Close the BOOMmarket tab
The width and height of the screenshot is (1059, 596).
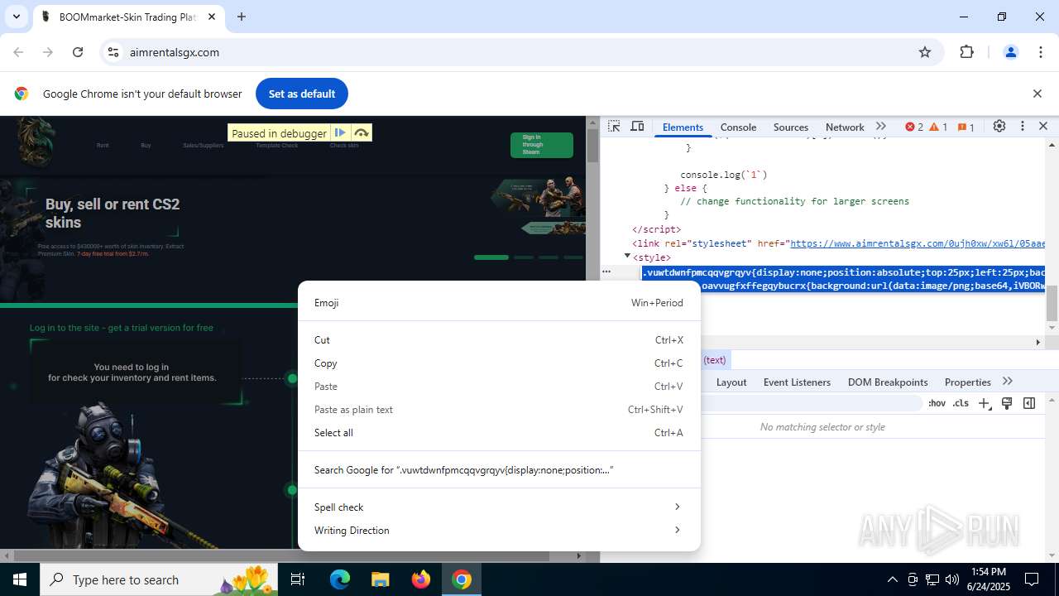click(212, 17)
